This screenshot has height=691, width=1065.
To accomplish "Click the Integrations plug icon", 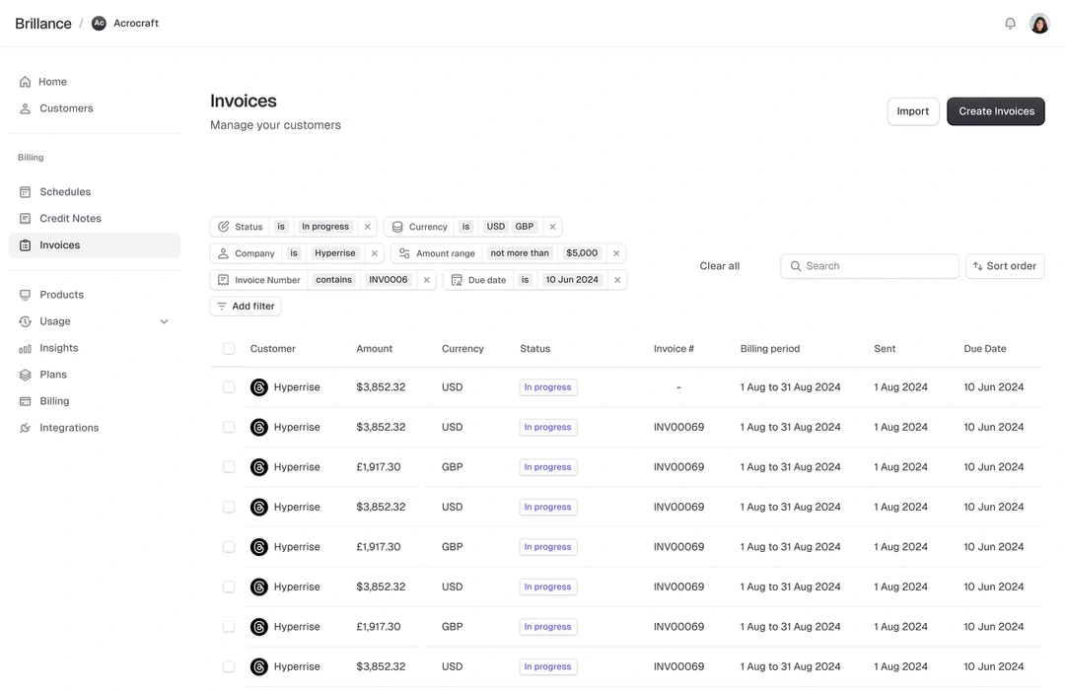I will 25,428.
